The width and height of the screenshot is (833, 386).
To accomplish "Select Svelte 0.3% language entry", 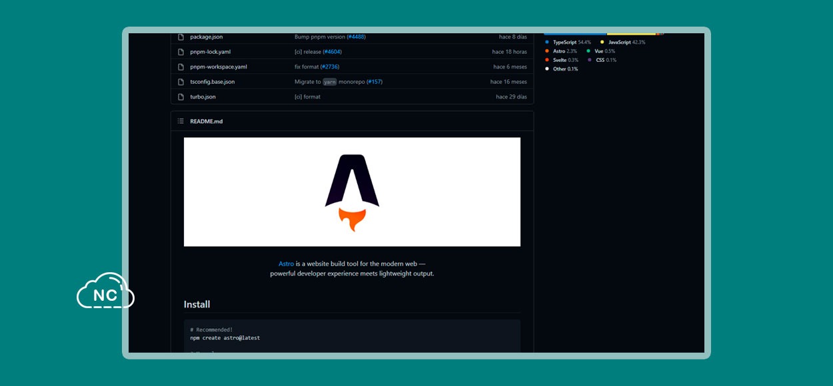I will click(562, 60).
